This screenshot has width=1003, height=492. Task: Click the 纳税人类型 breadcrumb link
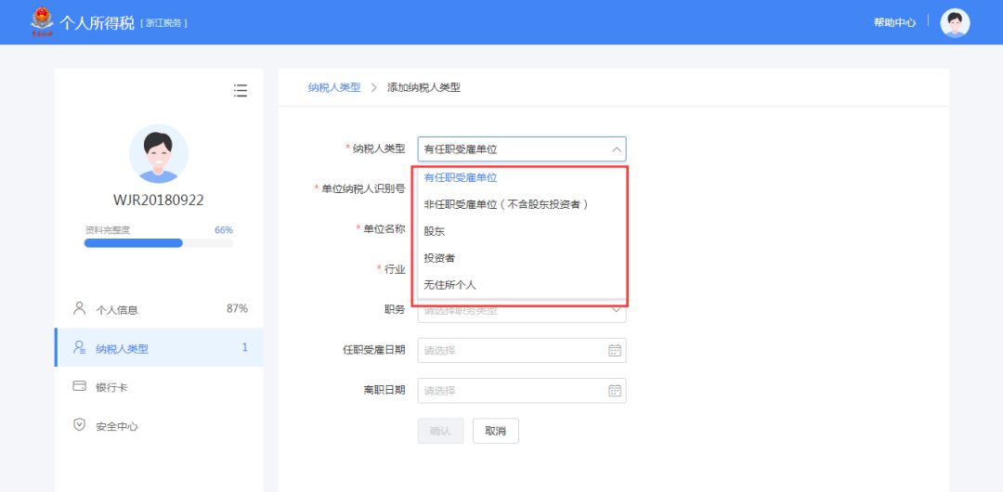[334, 87]
